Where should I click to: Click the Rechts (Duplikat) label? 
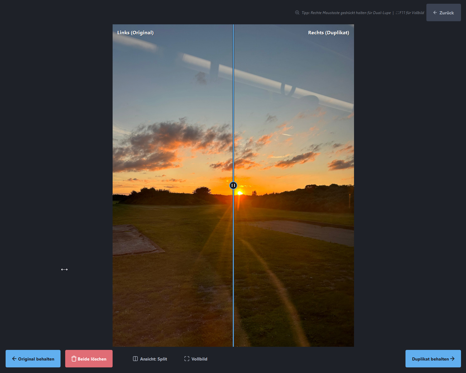click(328, 33)
